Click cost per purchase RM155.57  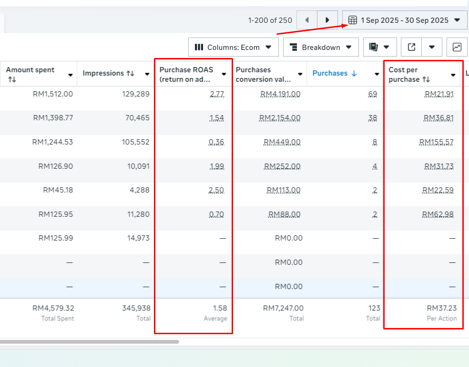pyautogui.click(x=437, y=142)
